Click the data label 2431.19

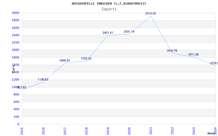129,32
